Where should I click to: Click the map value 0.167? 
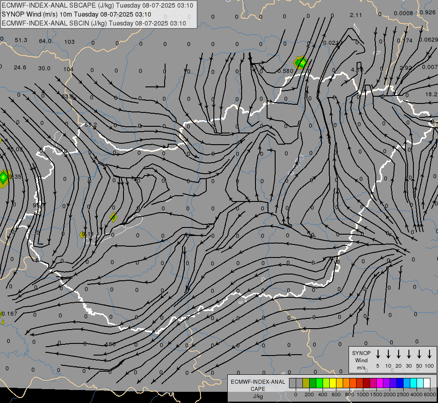click(9, 314)
